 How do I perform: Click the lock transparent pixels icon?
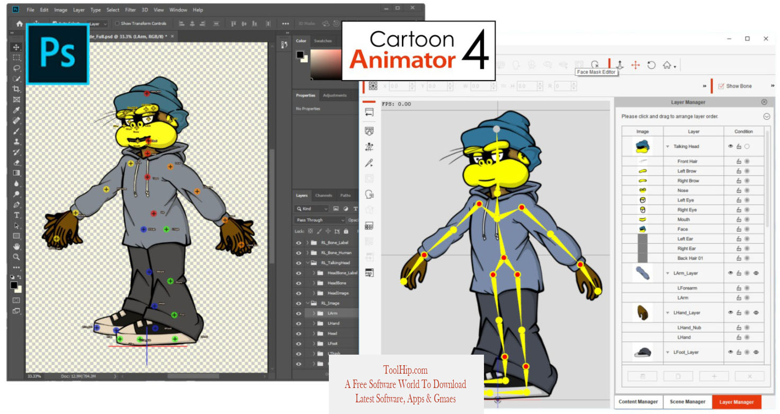coord(311,231)
